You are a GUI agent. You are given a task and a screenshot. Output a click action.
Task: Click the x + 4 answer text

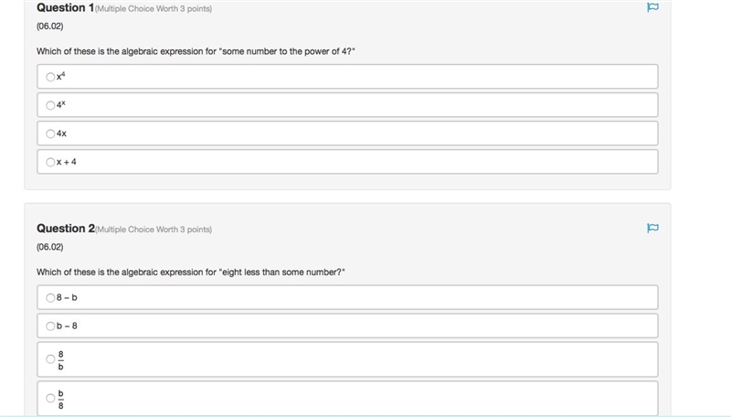tap(66, 162)
